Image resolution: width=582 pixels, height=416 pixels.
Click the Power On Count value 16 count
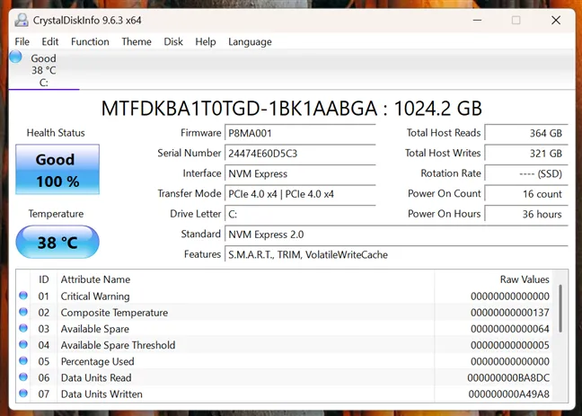pyautogui.click(x=526, y=194)
